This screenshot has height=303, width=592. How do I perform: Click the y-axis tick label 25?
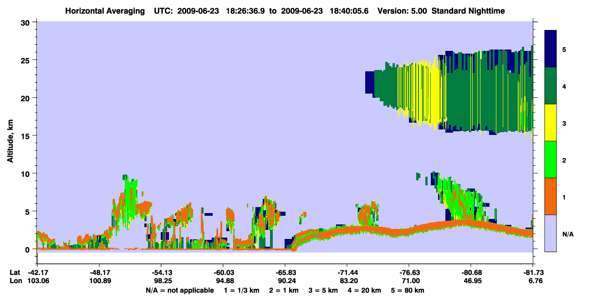(x=26, y=60)
